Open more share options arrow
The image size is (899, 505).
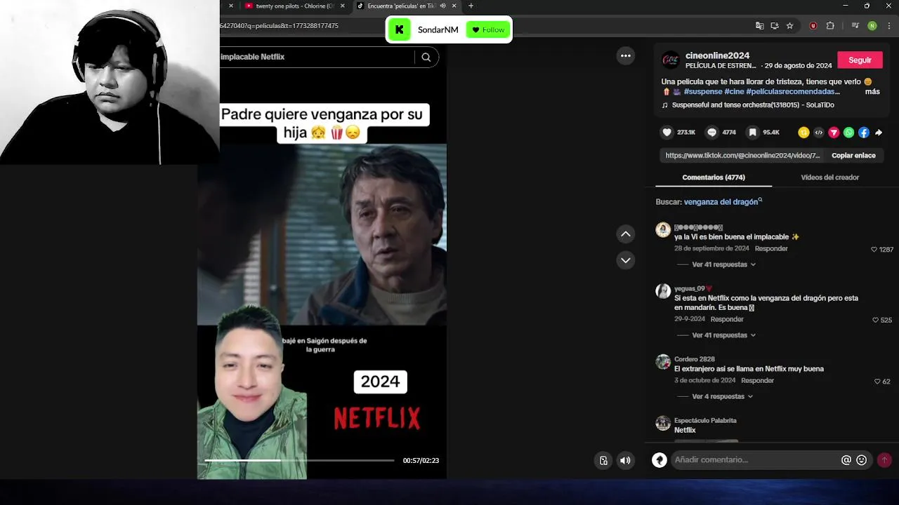pyautogui.click(x=879, y=133)
